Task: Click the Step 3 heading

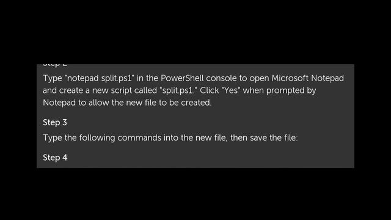Action: [x=55, y=122]
